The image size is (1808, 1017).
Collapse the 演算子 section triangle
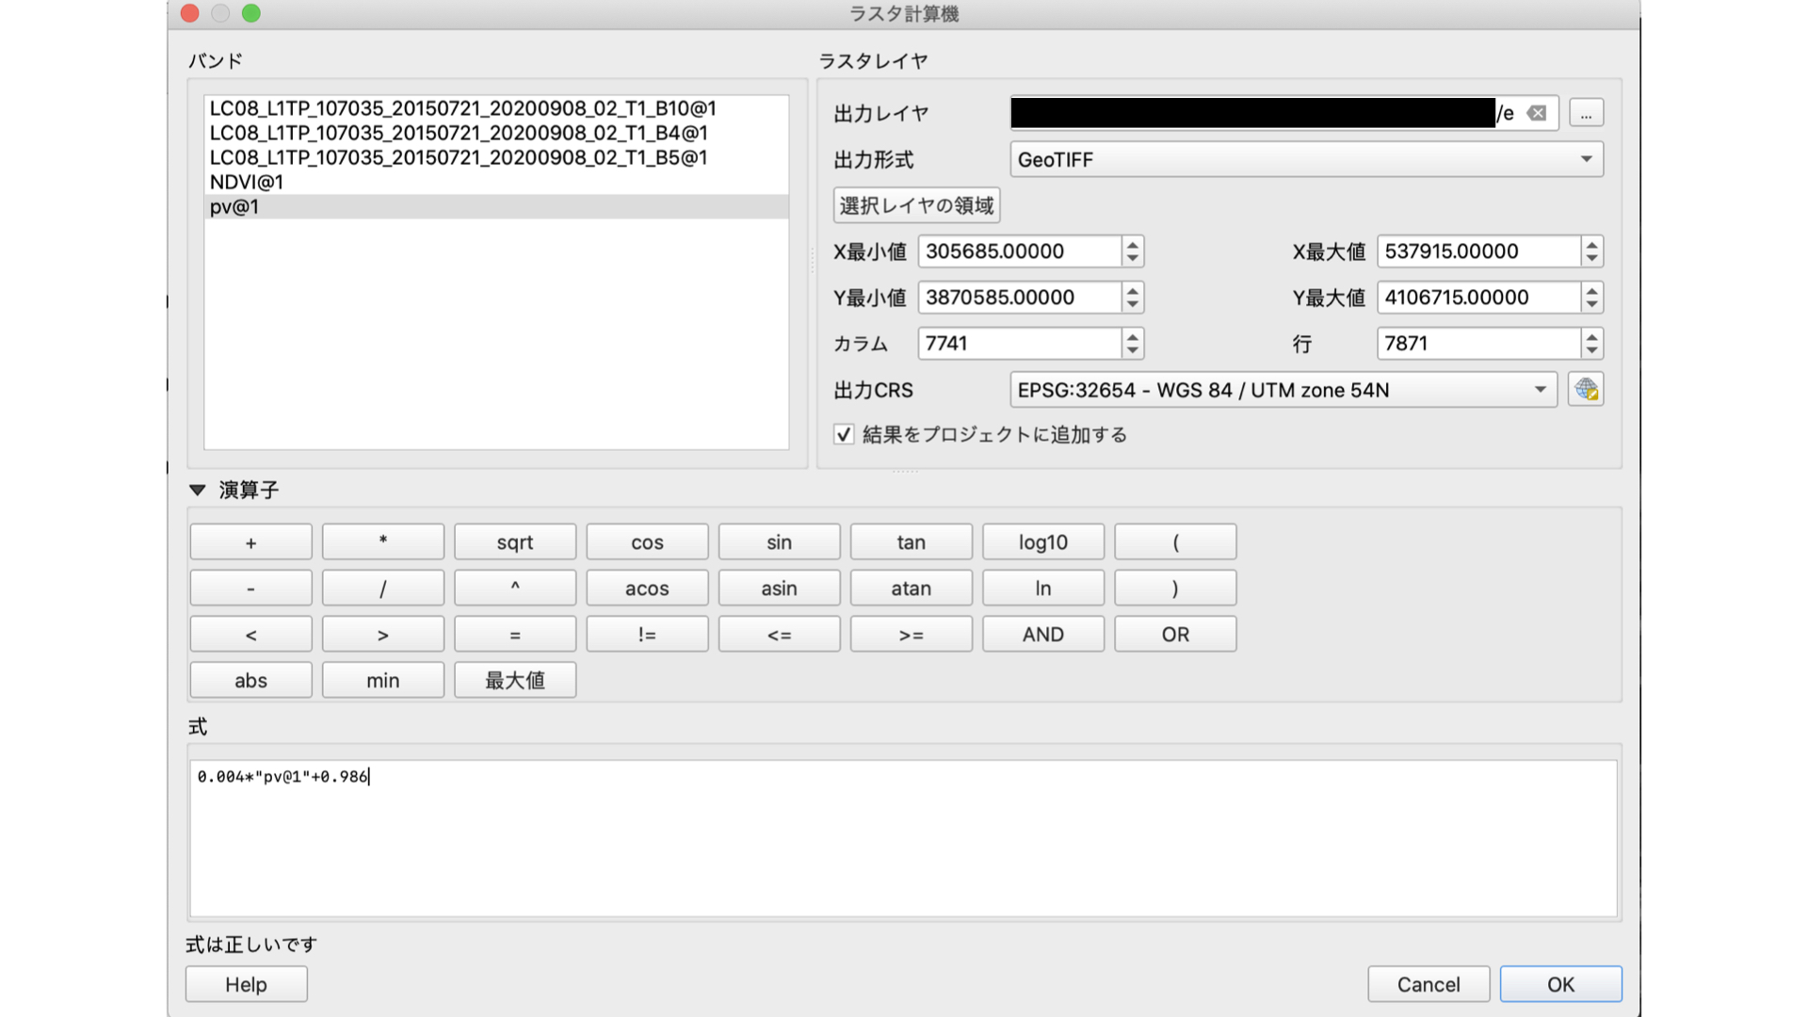coord(198,490)
